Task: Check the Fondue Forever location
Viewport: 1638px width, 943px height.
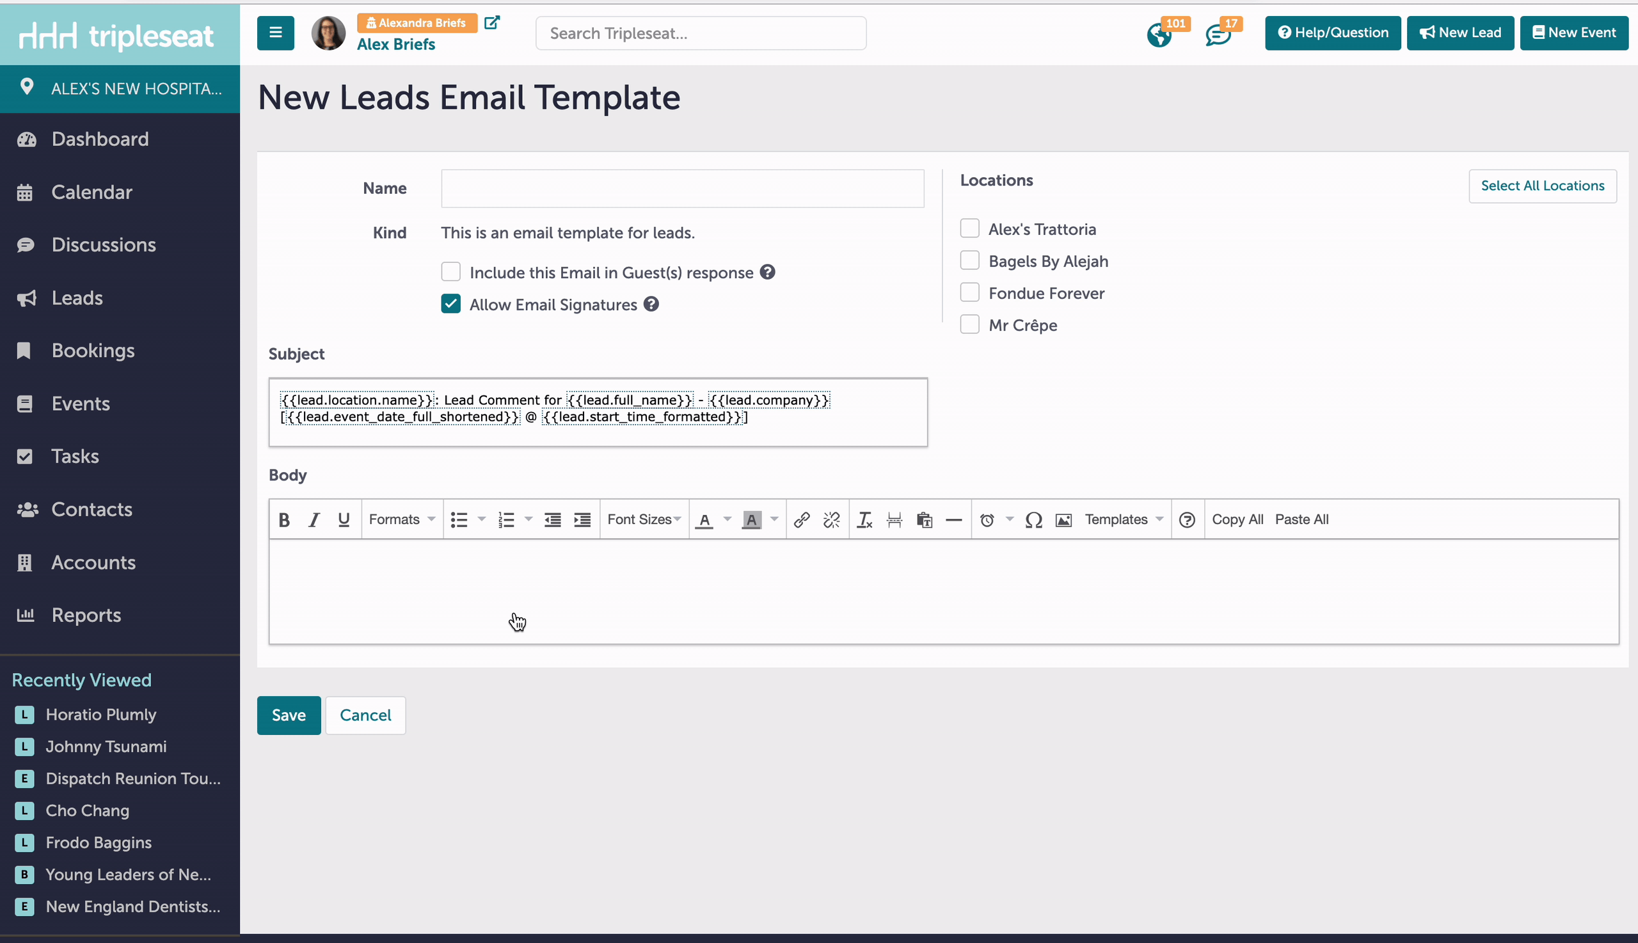Action: tap(969, 293)
